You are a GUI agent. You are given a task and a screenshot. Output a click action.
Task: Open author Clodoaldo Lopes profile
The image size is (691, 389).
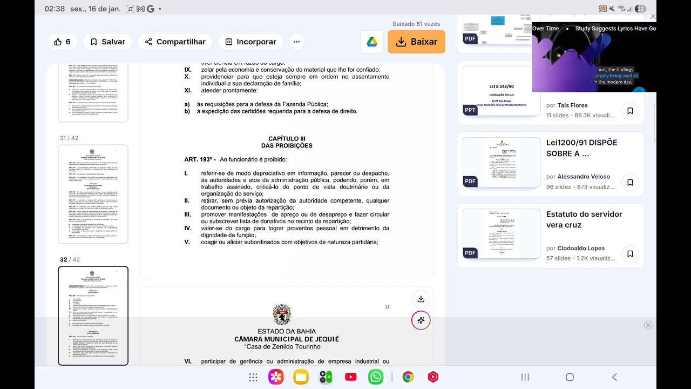coord(581,249)
